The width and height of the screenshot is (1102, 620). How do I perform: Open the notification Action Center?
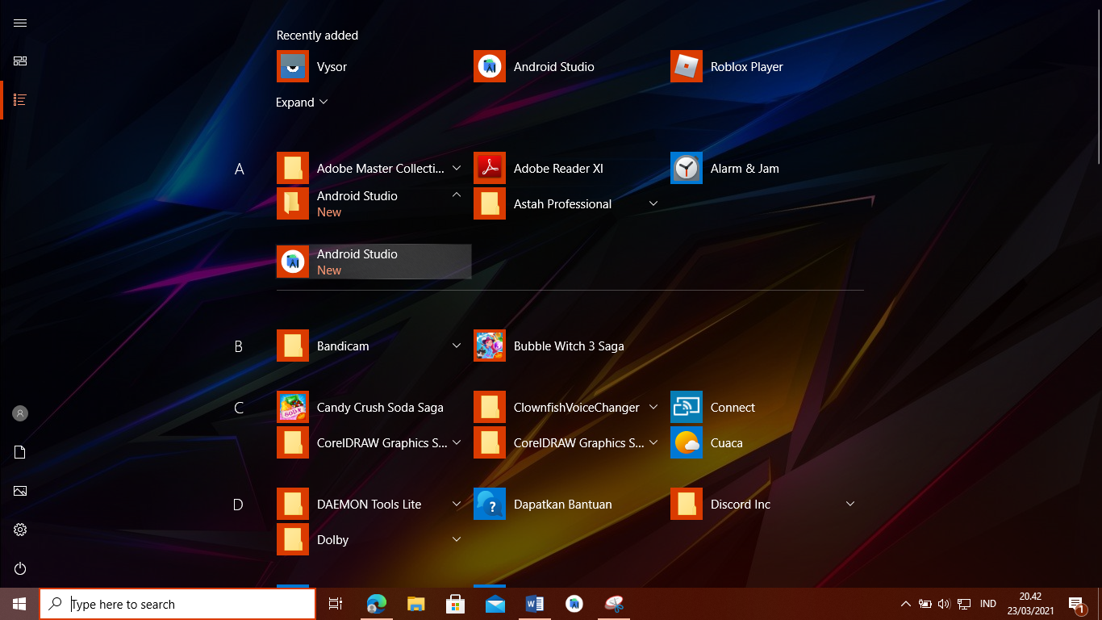[1076, 604]
